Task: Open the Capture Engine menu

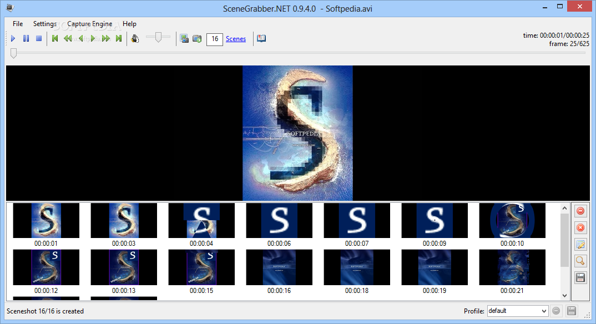Action: (x=90, y=23)
